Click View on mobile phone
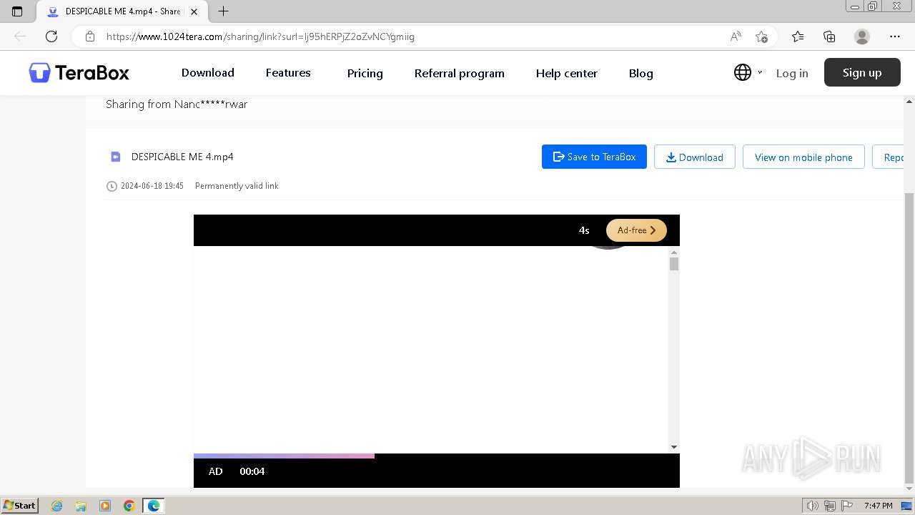 pos(803,157)
